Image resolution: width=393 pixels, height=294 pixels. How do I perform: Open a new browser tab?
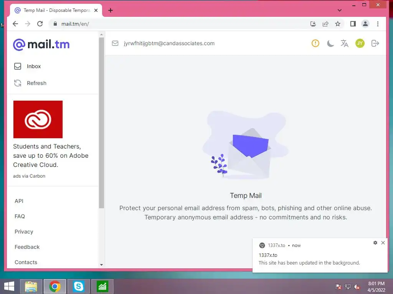coord(111,10)
